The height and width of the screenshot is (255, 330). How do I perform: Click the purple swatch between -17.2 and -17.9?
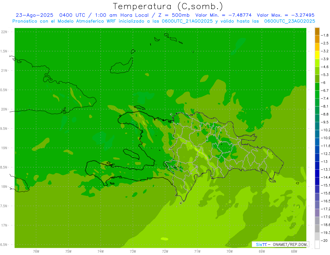317,213
